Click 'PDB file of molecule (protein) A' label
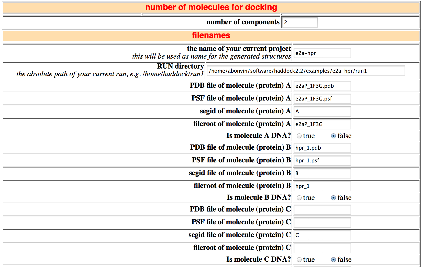 [240, 85]
